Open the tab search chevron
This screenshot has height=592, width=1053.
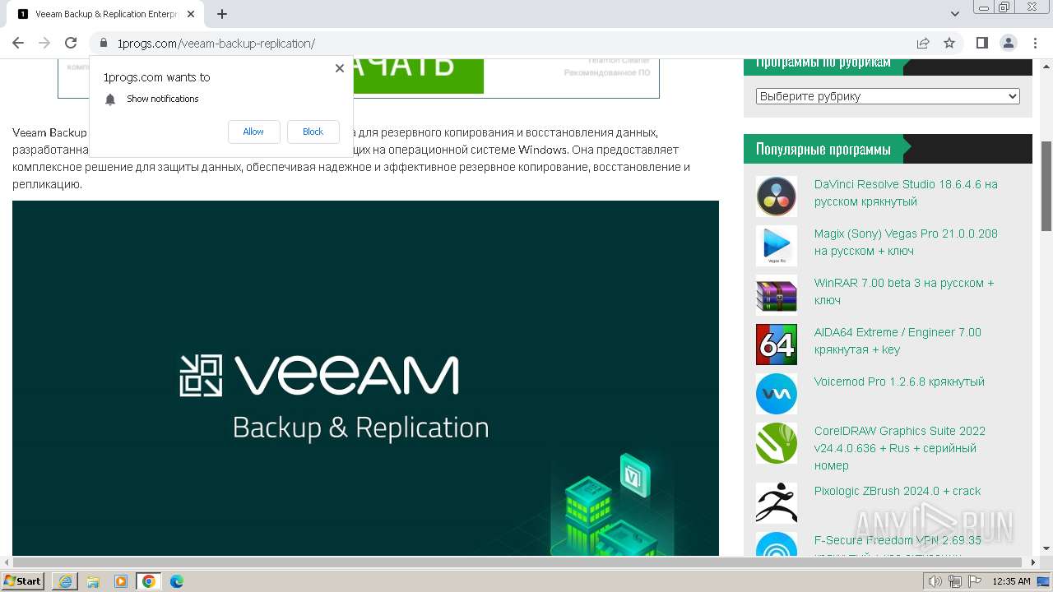point(955,14)
